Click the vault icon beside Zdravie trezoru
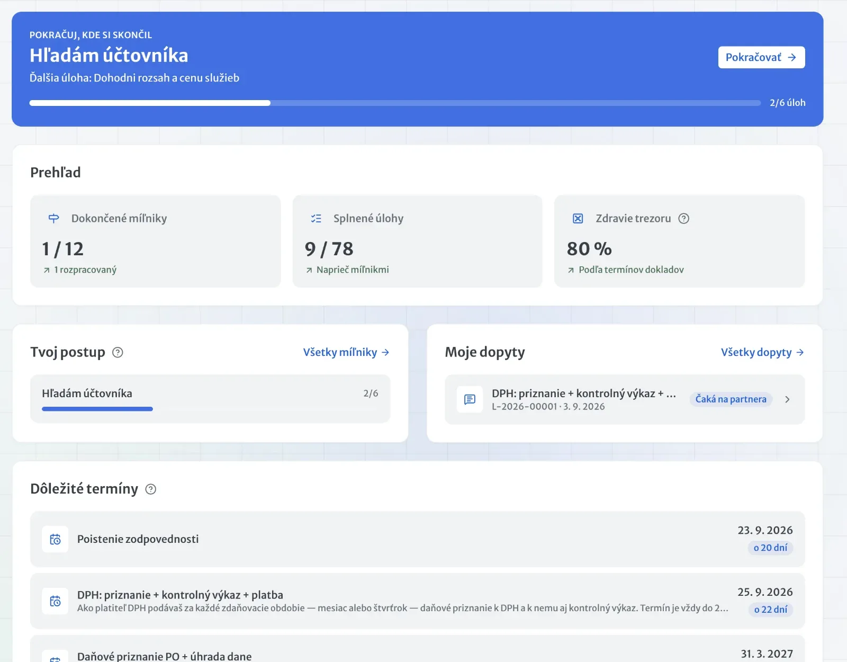 (x=578, y=218)
